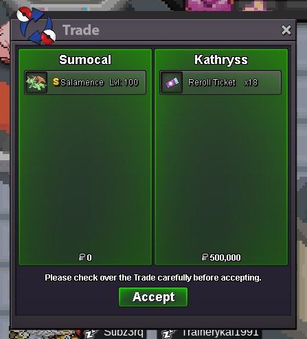Click the Kathryss player name header
Viewport: 307px width, 339px height.
[221, 60]
